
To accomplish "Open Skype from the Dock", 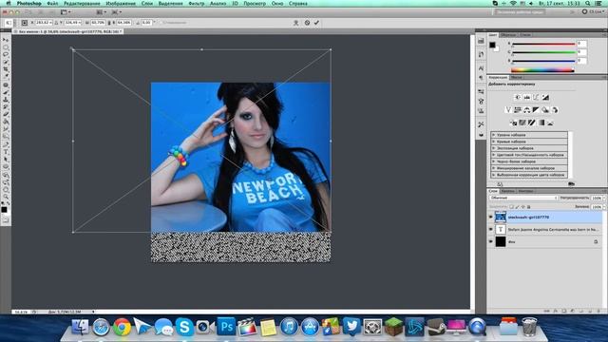I will [184, 327].
